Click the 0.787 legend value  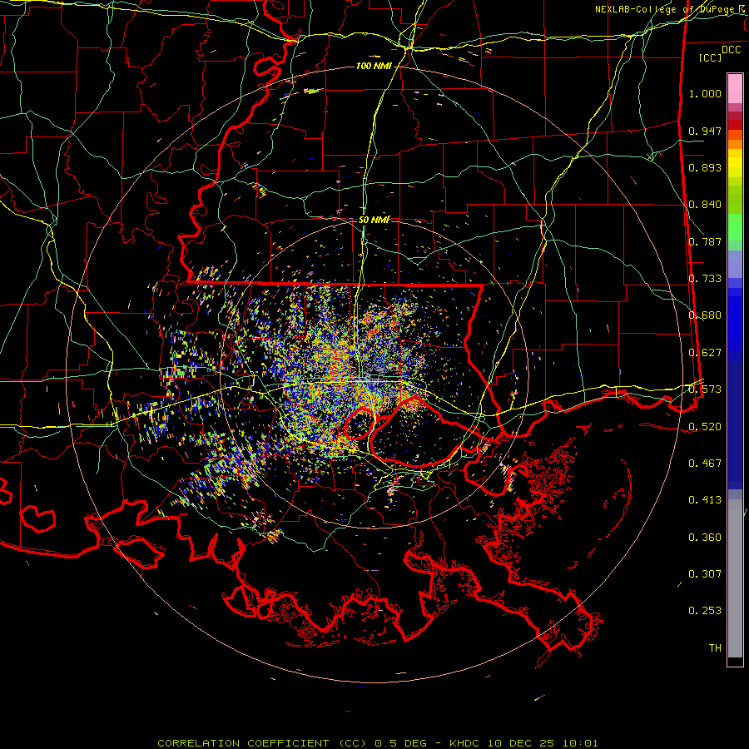pyautogui.click(x=705, y=241)
